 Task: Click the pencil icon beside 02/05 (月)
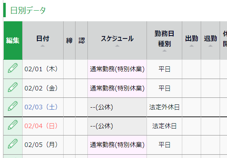pyautogui.click(x=13, y=144)
